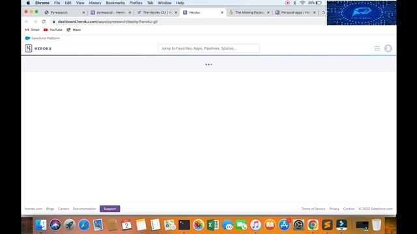
Task: Click the Salesforce Platform link
Action: pos(42,38)
